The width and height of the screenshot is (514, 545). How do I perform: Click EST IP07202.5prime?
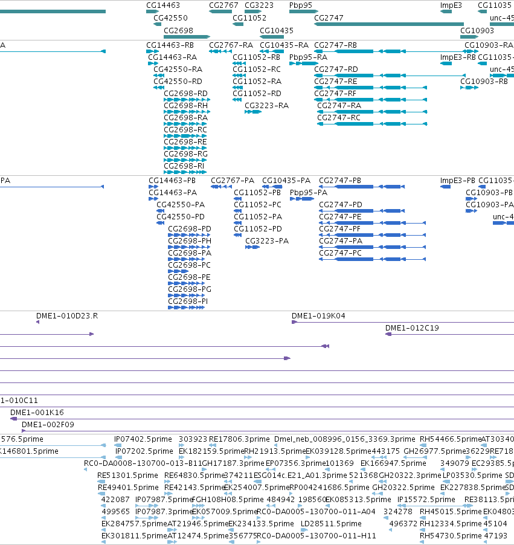(144, 451)
